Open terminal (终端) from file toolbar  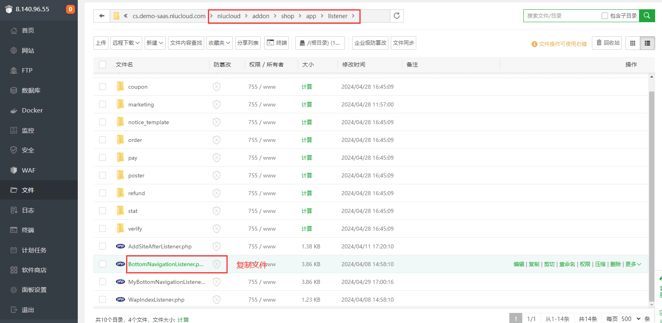click(x=277, y=43)
